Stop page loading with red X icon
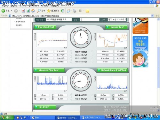Viewport: 160px width, 120px height. click(x=23, y=11)
